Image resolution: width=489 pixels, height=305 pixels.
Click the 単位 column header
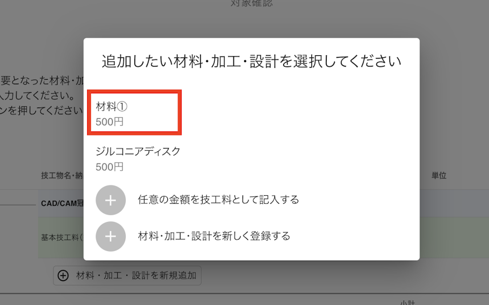pos(439,176)
